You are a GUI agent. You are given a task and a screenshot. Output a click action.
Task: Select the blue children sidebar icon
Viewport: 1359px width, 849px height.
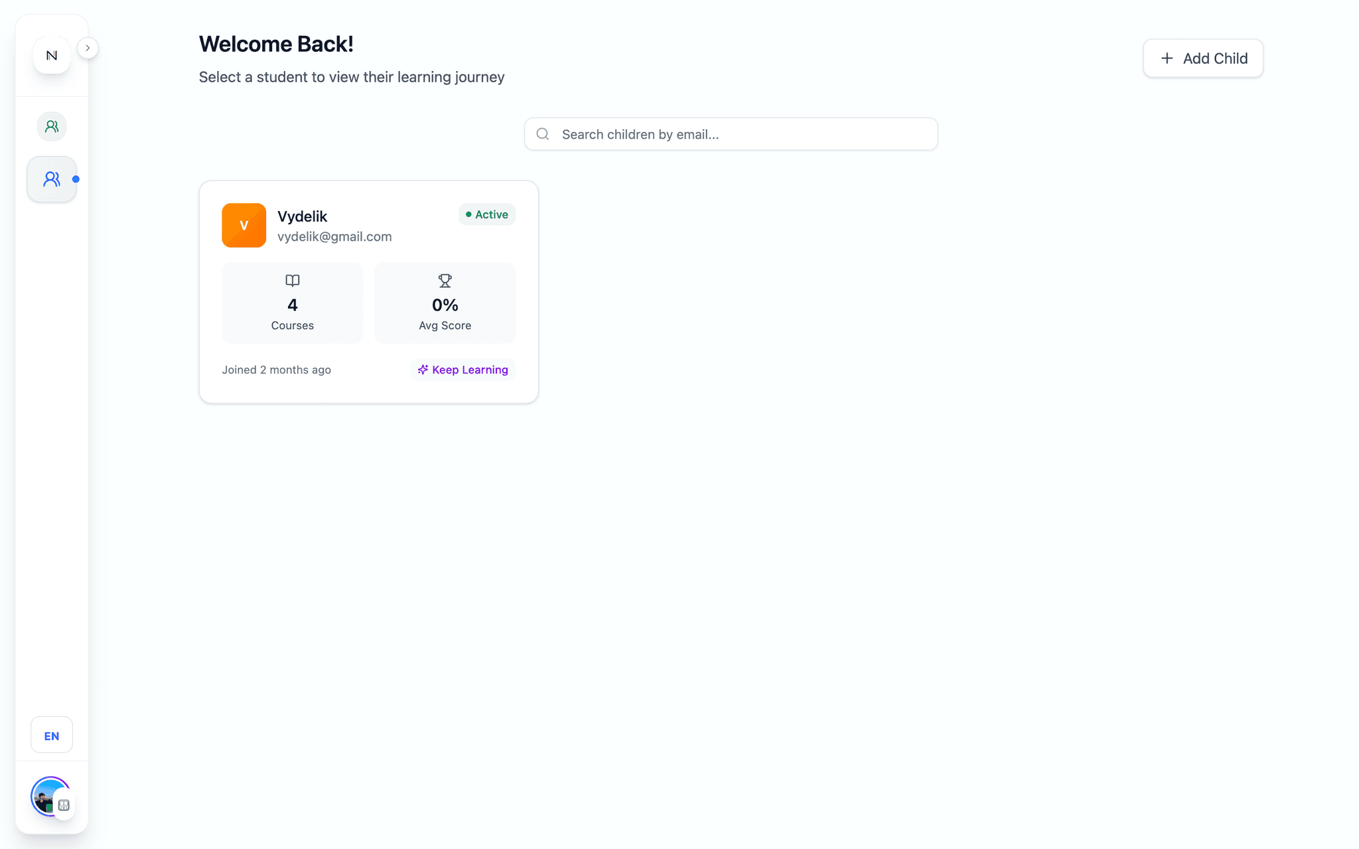coord(52,179)
